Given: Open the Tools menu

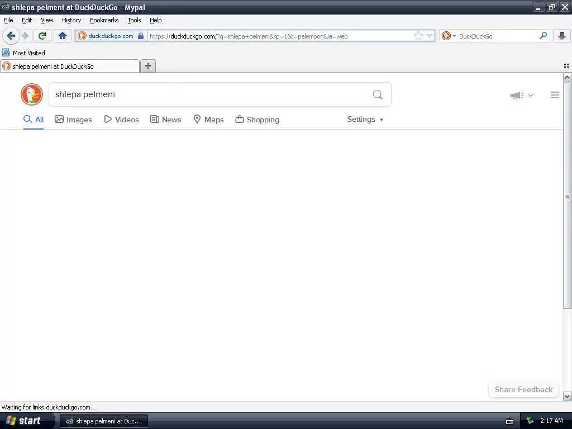Looking at the screenshot, I should (134, 20).
